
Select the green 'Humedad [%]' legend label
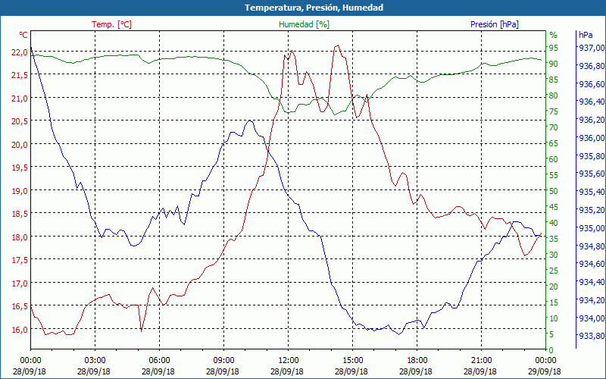click(305, 24)
